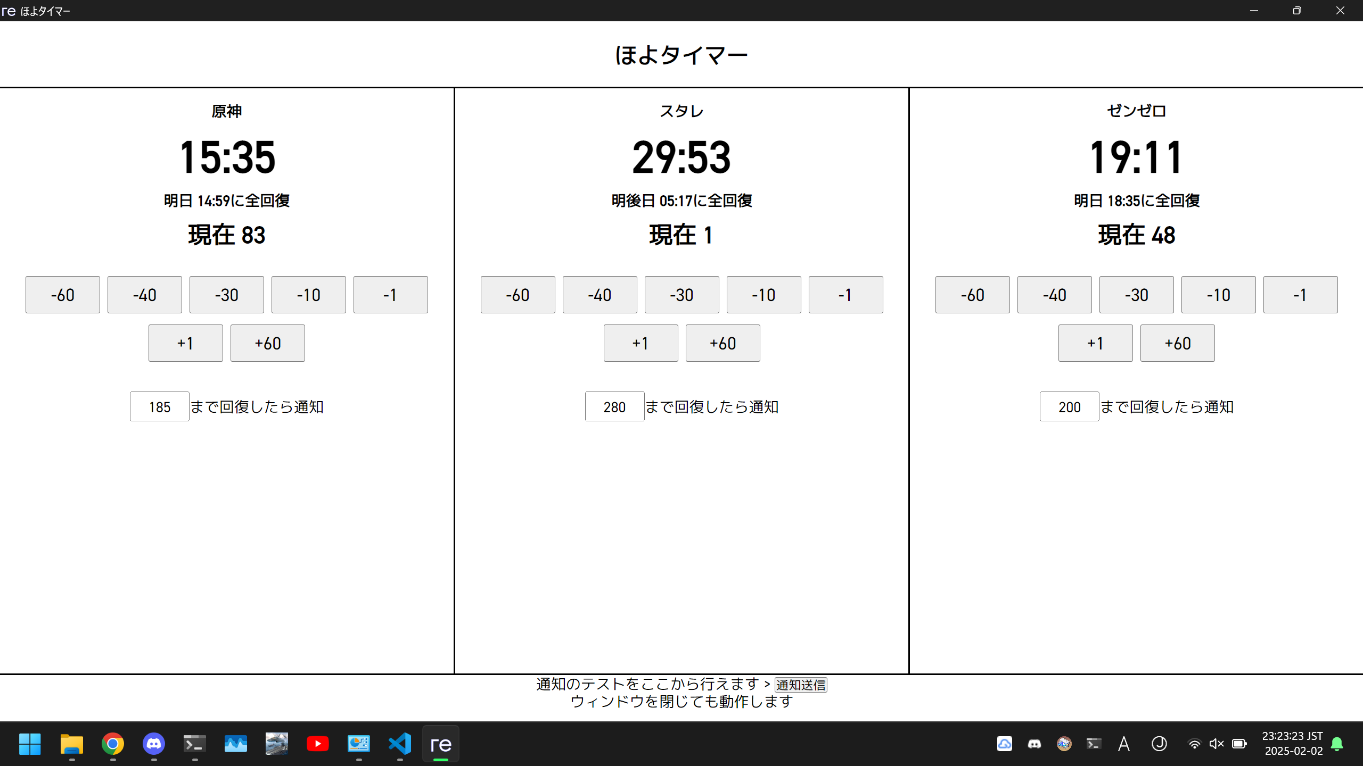Click the Discord icon in the system tray
1363x766 pixels.
pyautogui.click(x=1034, y=744)
